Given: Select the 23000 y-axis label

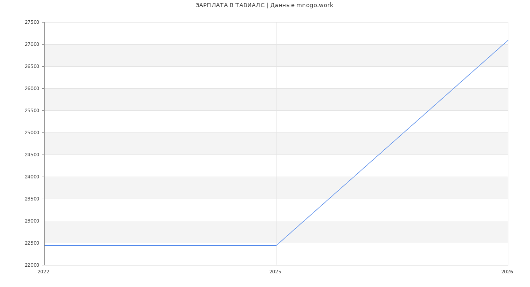Looking at the screenshot, I should tap(32, 221).
